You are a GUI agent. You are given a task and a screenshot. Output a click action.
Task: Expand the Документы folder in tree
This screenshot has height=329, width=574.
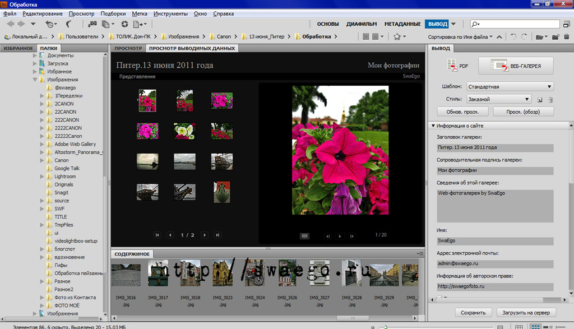(x=35, y=55)
